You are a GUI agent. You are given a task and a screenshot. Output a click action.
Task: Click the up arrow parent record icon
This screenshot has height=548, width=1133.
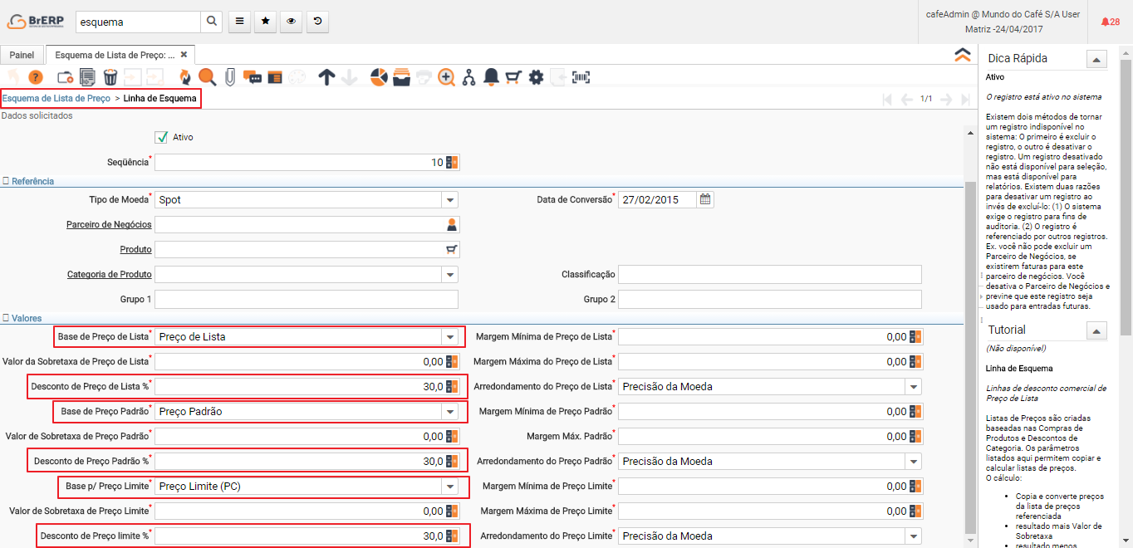pos(327,77)
